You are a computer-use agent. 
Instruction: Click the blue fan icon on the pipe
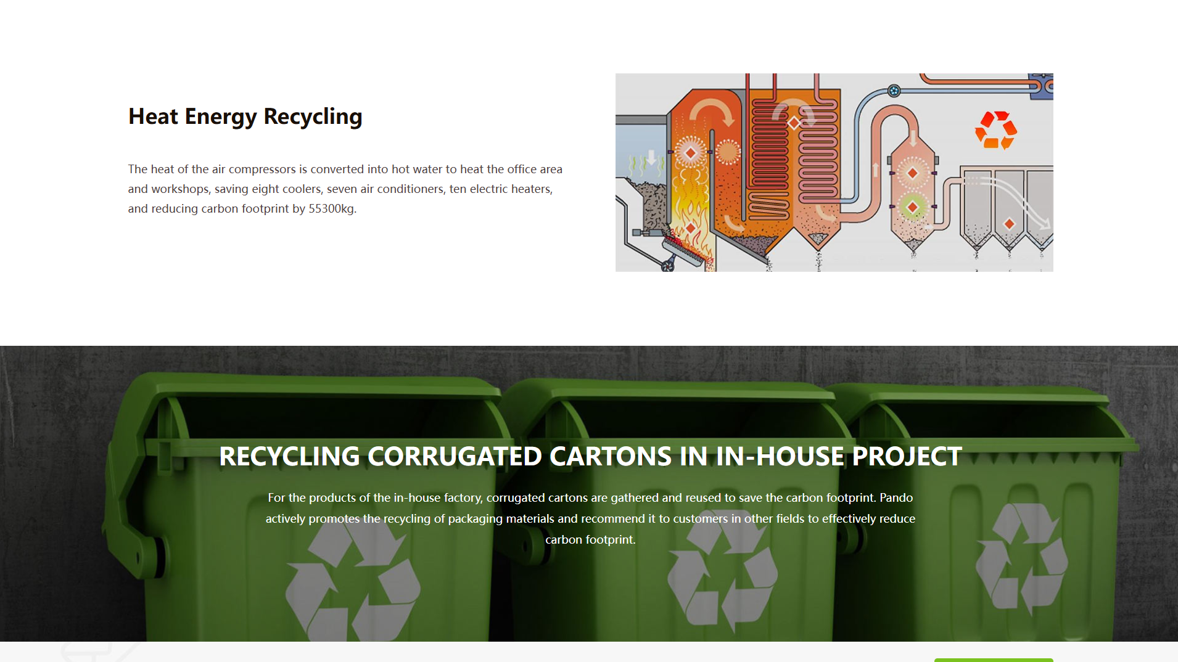coord(894,91)
